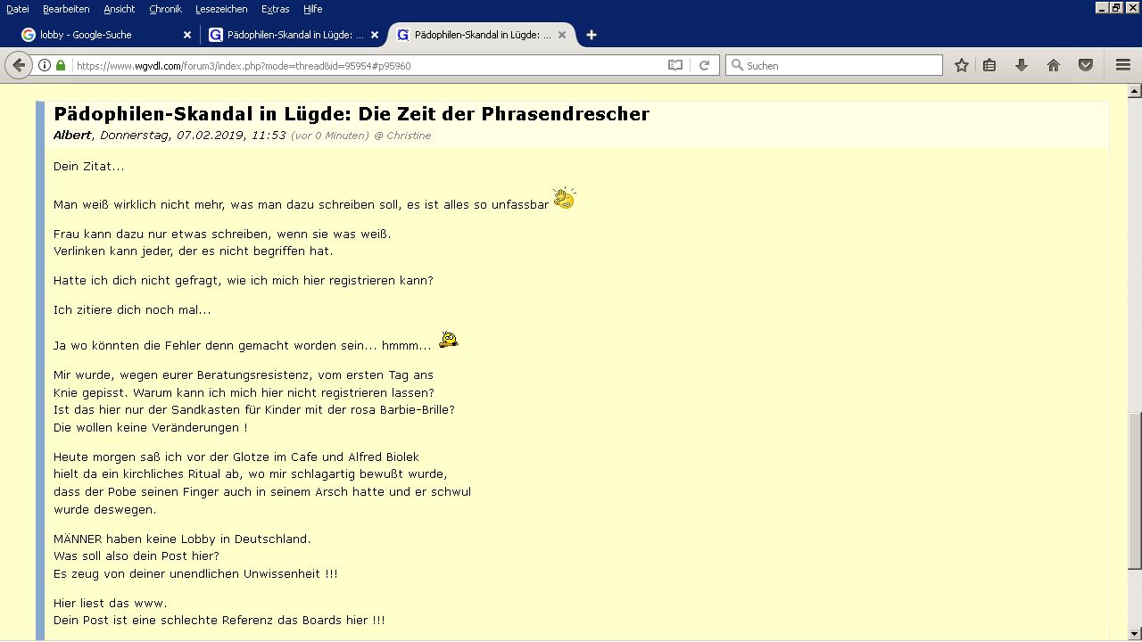Image resolution: width=1142 pixels, height=642 pixels.
Task: Show bookmarks list icon in toolbar
Action: (x=989, y=65)
